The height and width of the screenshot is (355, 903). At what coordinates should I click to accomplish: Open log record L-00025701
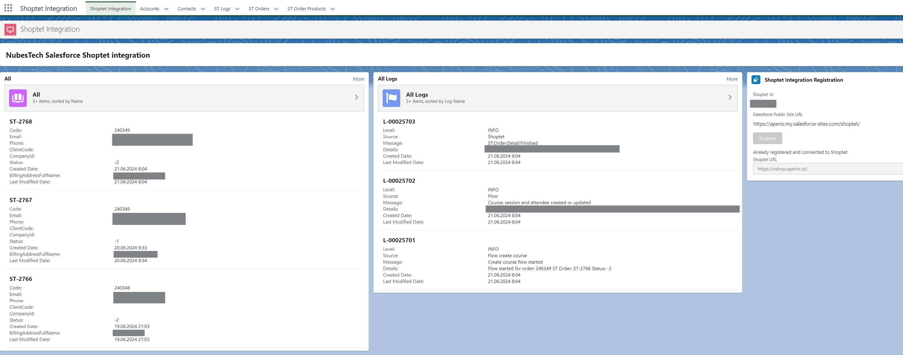399,240
